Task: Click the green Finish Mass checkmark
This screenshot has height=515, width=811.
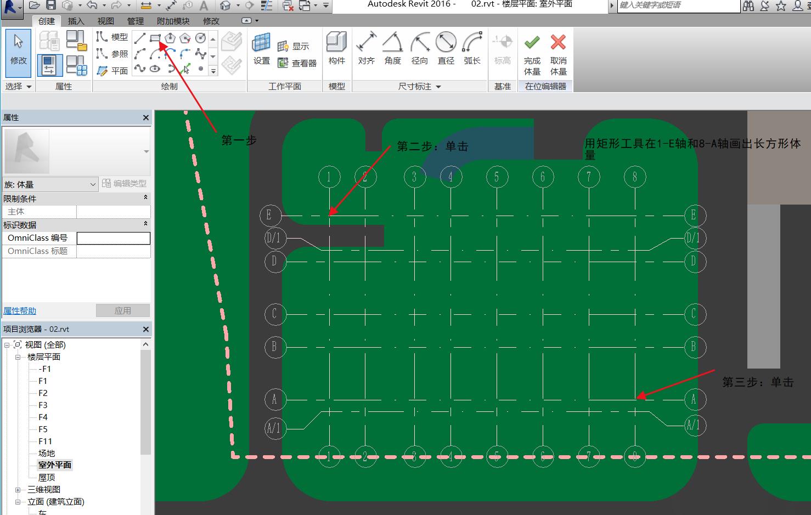Action: click(x=532, y=43)
